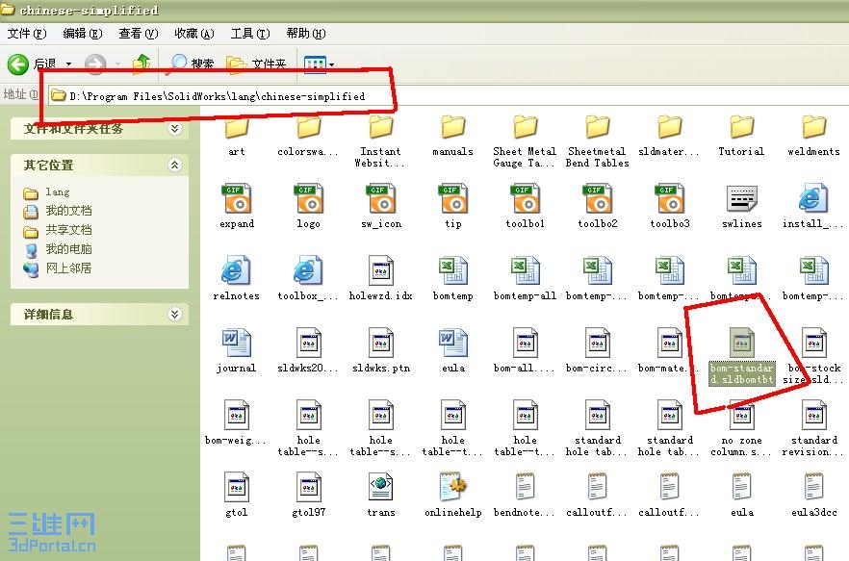
Task: Select the journal Word document
Action: point(236,350)
